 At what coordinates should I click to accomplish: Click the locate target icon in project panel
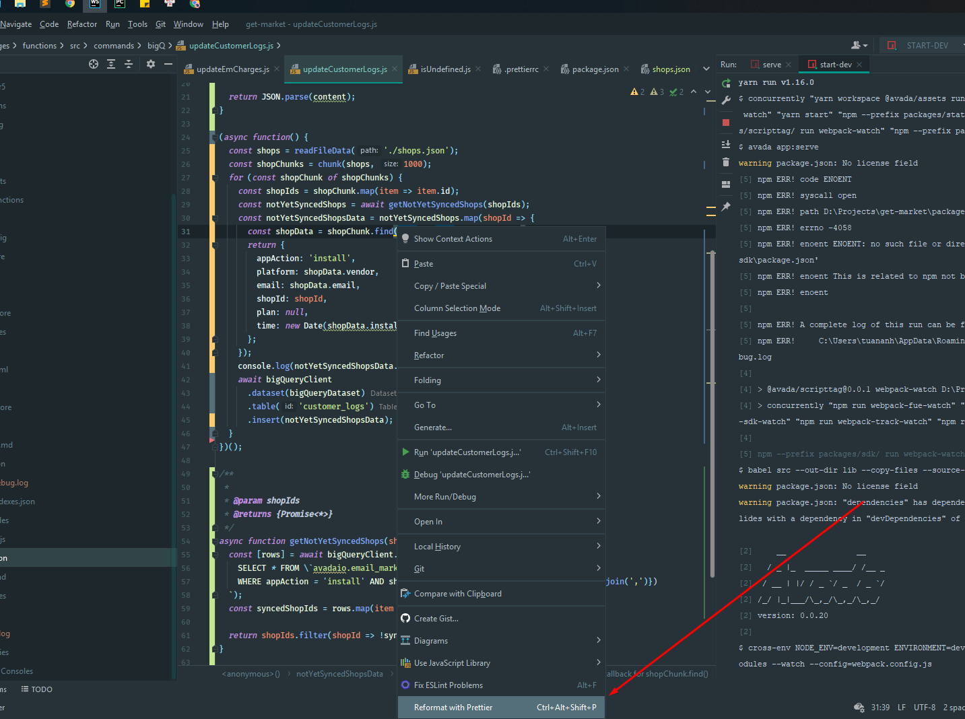(x=94, y=64)
